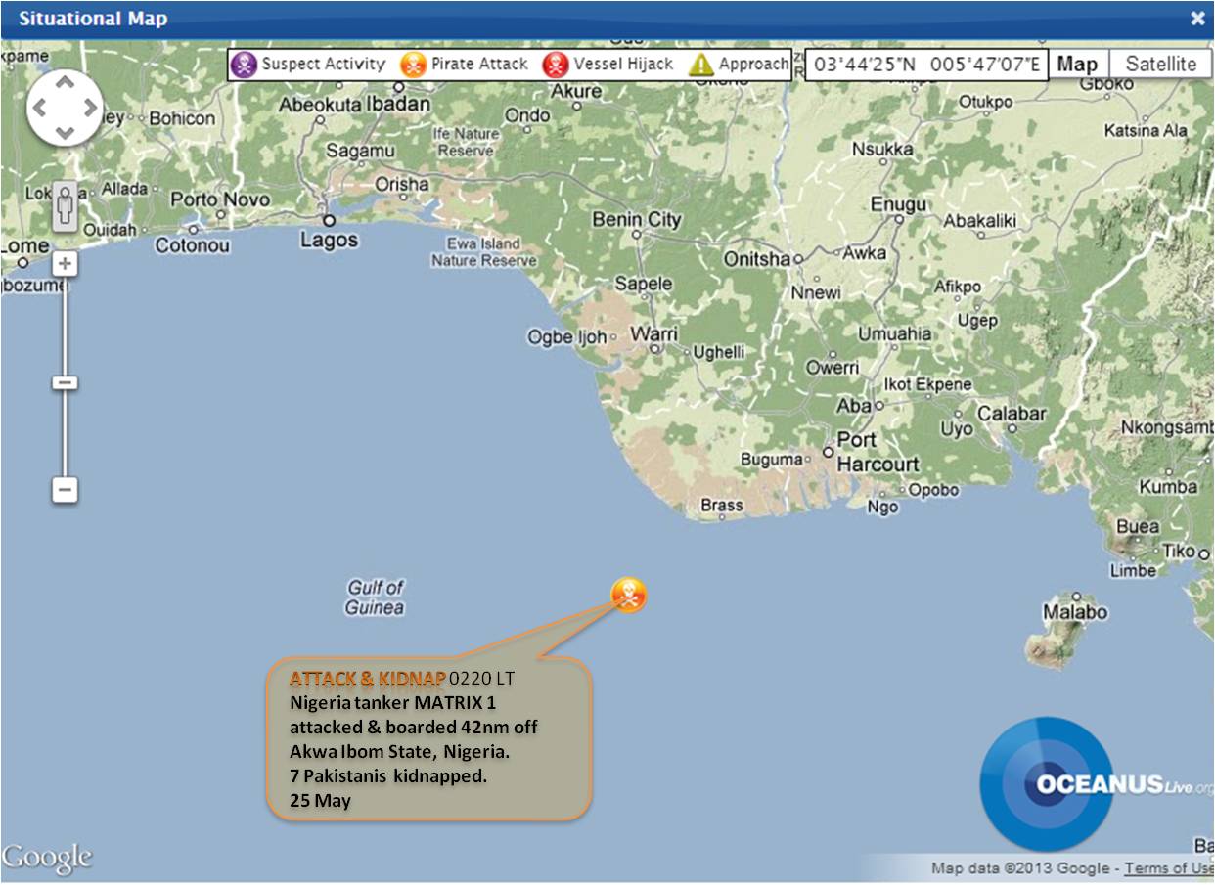Click the orange Pirate Attack legend icon

pyautogui.click(x=414, y=65)
